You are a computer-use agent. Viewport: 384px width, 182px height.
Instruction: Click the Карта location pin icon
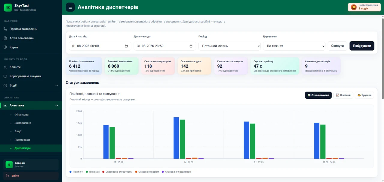pos(5,47)
